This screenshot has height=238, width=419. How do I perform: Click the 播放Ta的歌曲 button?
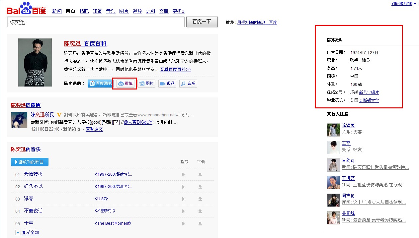(30, 162)
